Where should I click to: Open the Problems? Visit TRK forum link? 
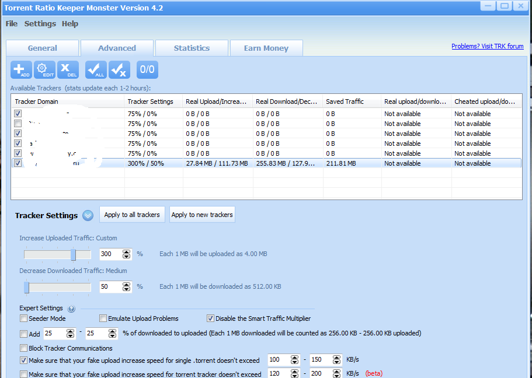click(x=487, y=46)
